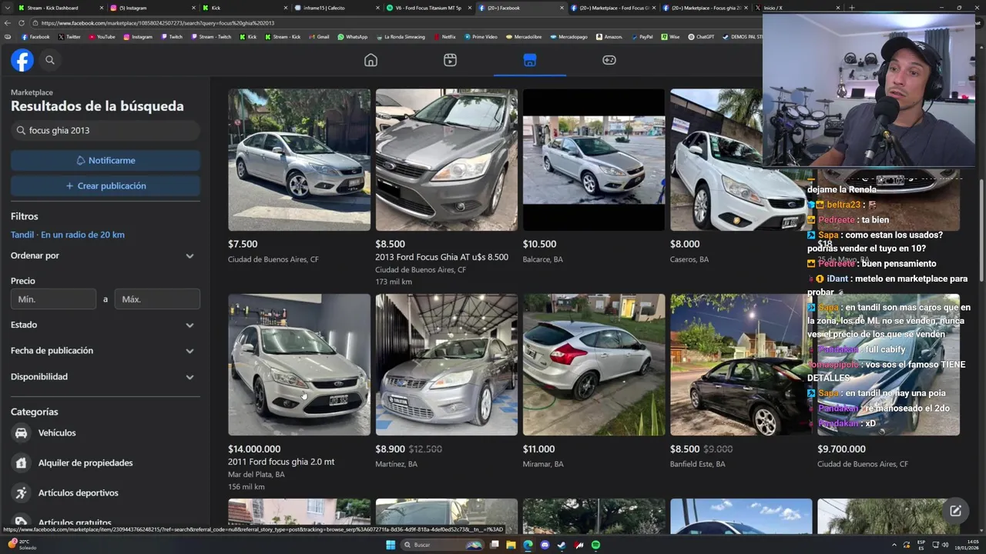The height and width of the screenshot is (554, 986).
Task: Switch to the inframe15 Cafecito tab
Action: [x=337, y=8]
